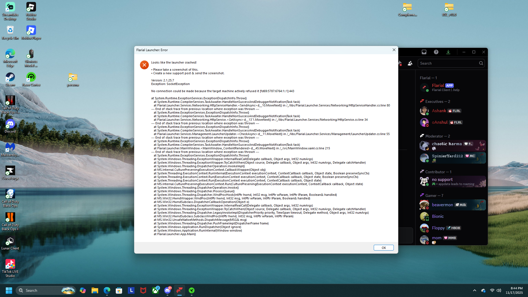
Task: Close the Flarial Launcher error dialog
Action: pyautogui.click(x=394, y=50)
